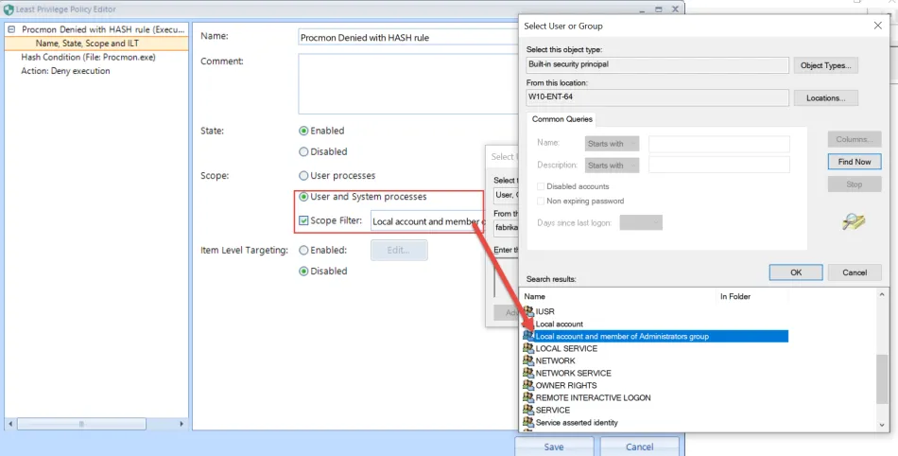Click the Service asserted identity icon
Viewport: 898px width, 456px height.
pos(528,422)
